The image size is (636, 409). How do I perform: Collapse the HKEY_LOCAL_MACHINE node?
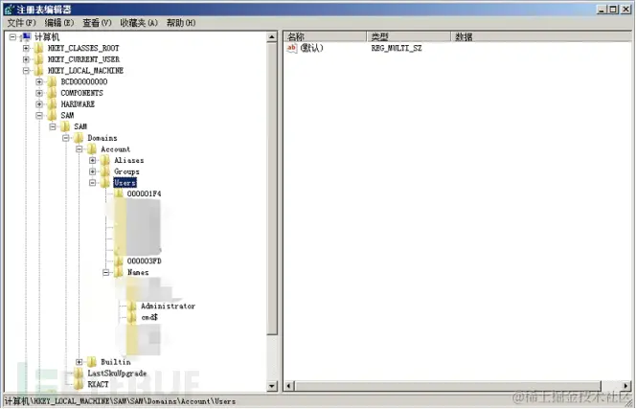coord(26,71)
